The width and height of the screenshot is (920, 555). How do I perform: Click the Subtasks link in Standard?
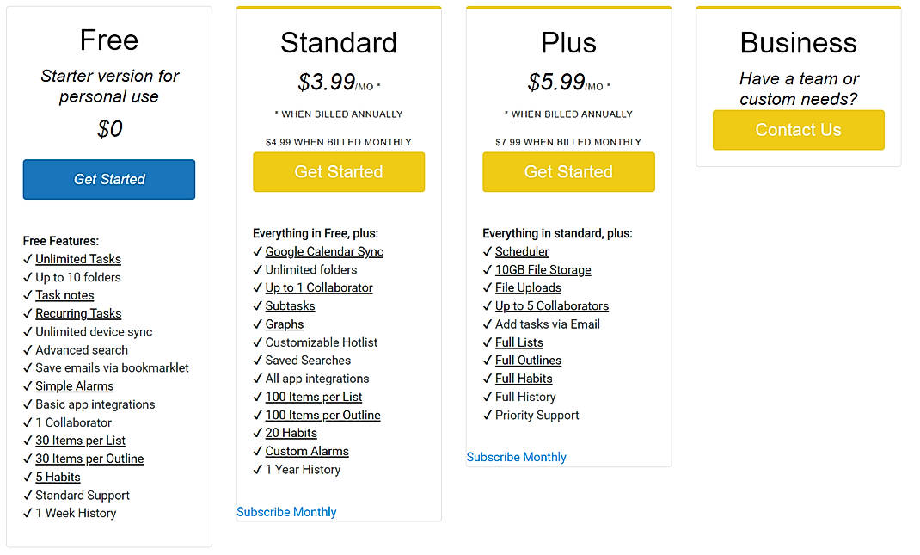[x=290, y=305]
